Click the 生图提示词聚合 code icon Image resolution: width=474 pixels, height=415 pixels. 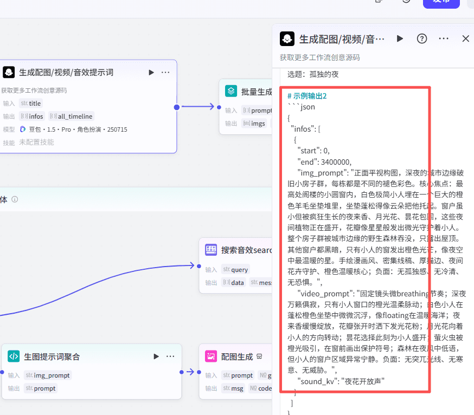pos(14,356)
